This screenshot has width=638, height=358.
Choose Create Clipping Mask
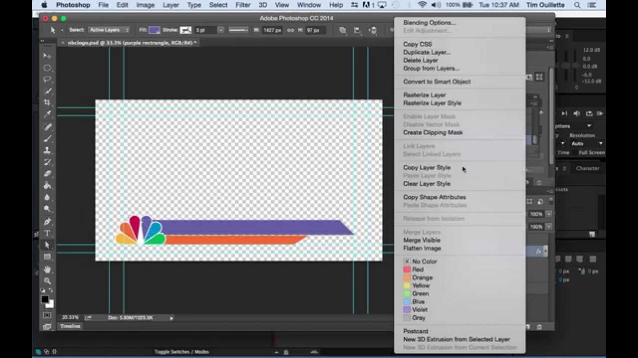[433, 133]
